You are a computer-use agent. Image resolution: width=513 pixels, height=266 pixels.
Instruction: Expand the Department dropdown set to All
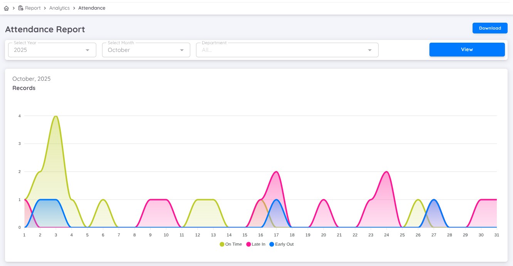tap(287, 50)
